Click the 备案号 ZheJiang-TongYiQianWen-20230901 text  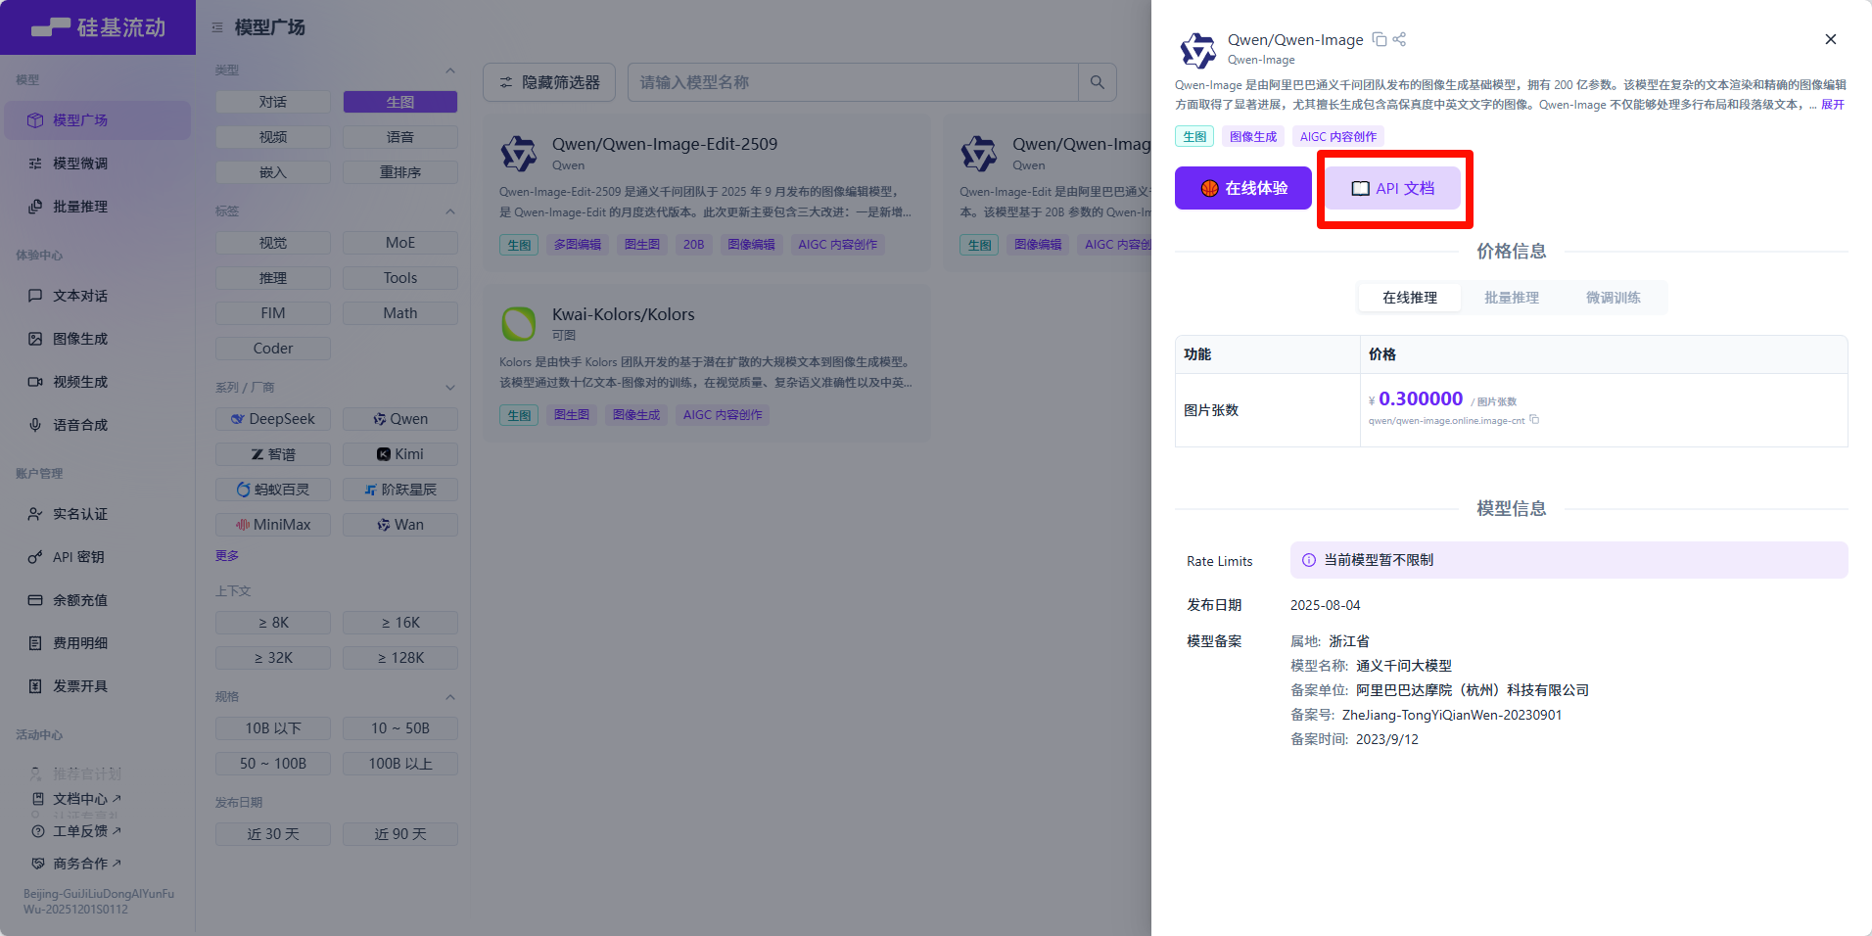point(1452,715)
